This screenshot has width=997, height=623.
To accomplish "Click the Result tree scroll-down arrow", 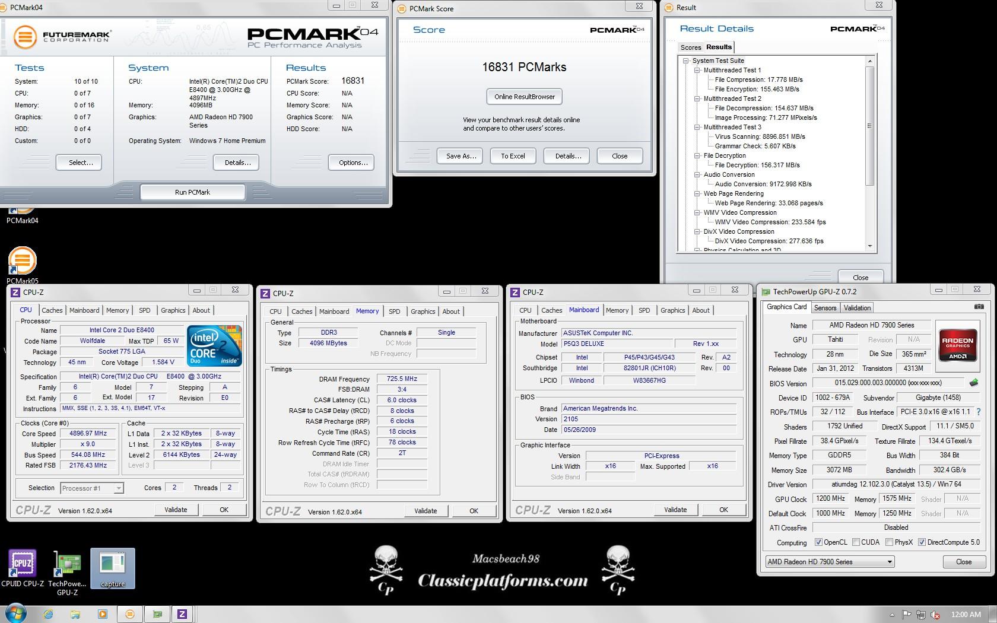I will click(x=870, y=246).
